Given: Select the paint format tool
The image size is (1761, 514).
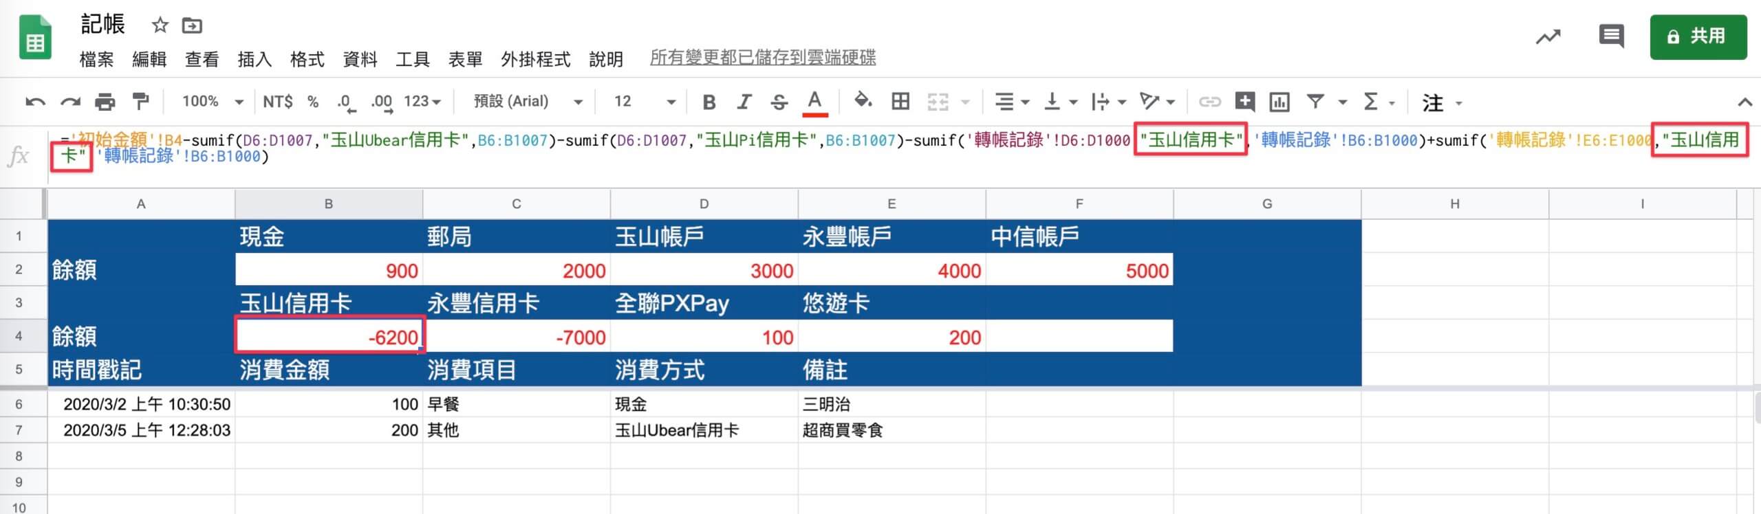Looking at the screenshot, I should pyautogui.click(x=140, y=102).
